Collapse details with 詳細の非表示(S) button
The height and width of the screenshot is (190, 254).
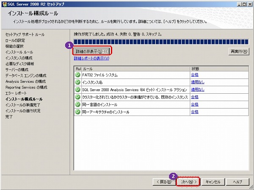click(92, 52)
